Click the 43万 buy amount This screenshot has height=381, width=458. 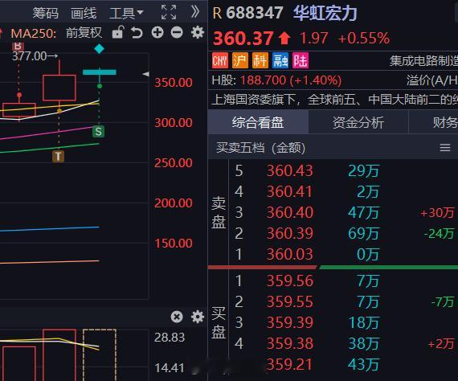(x=363, y=365)
